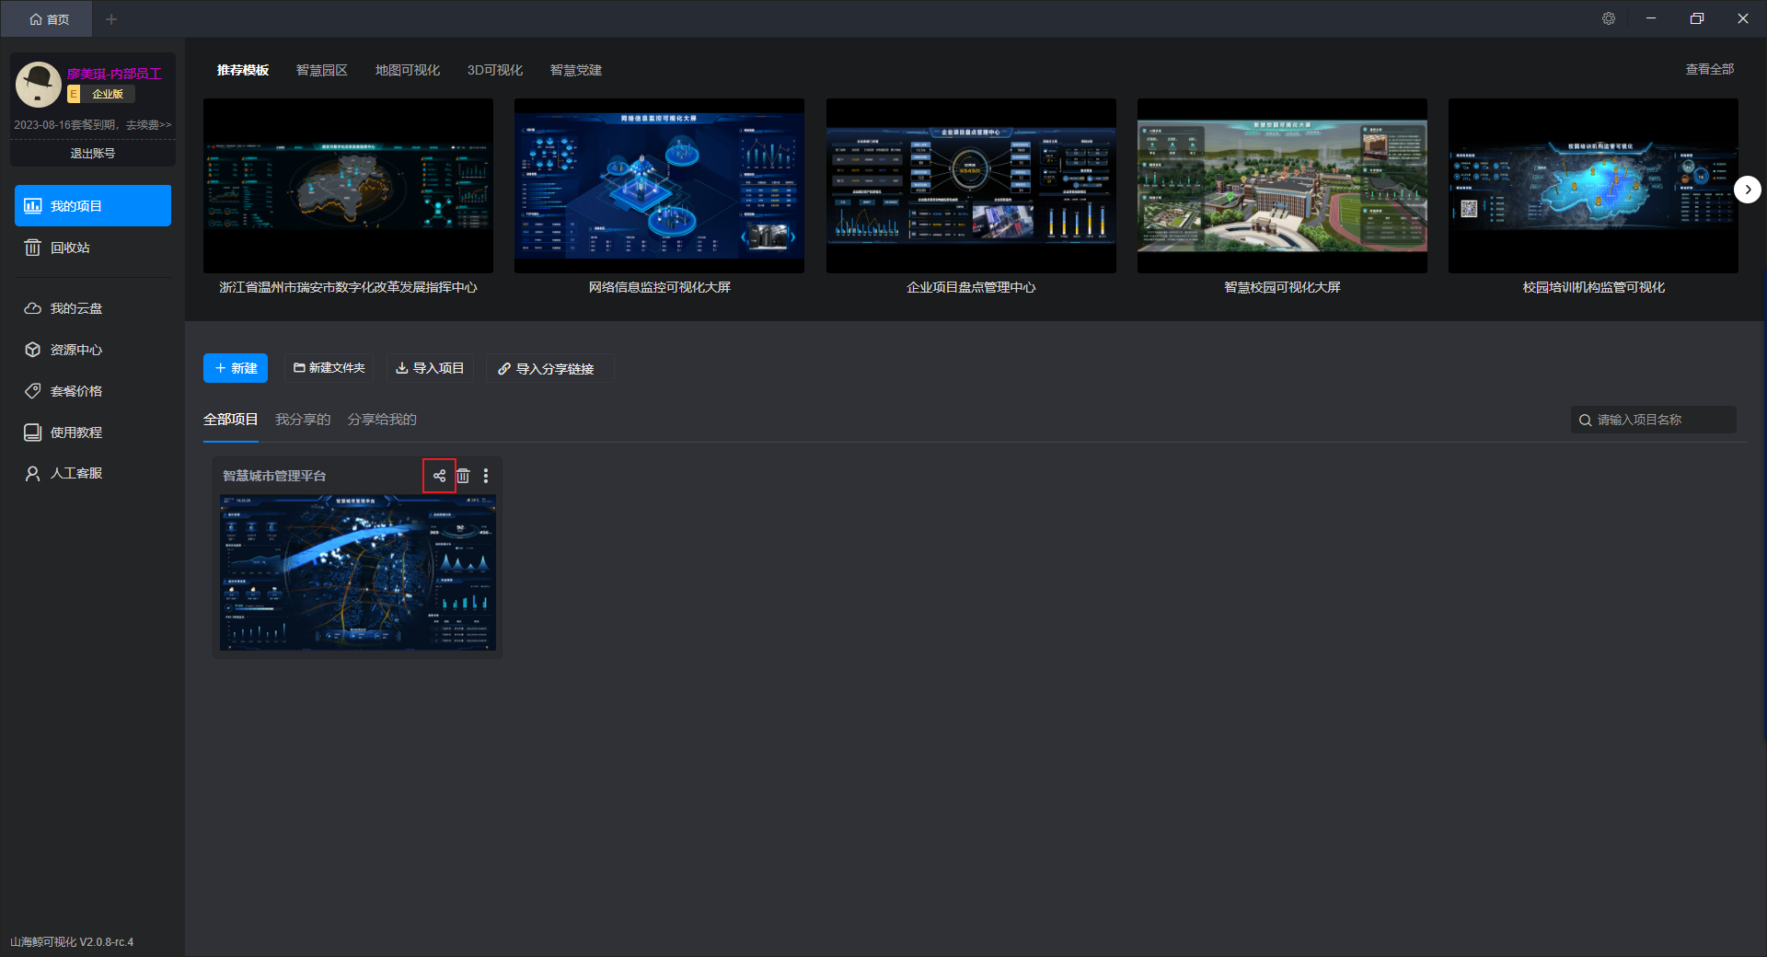Open the 企业项目盘点管理中心 template thumbnail
The height and width of the screenshot is (957, 1767).
[971, 186]
